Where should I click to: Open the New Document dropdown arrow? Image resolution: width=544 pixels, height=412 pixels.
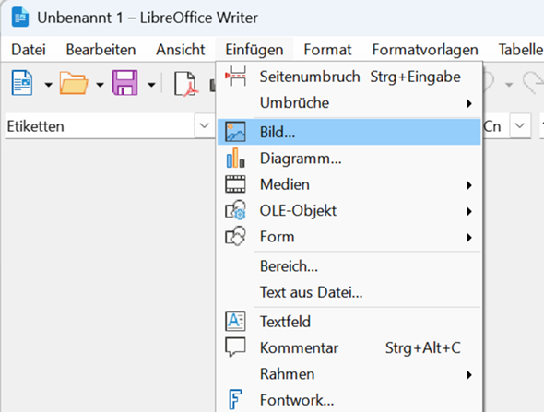[x=49, y=84]
